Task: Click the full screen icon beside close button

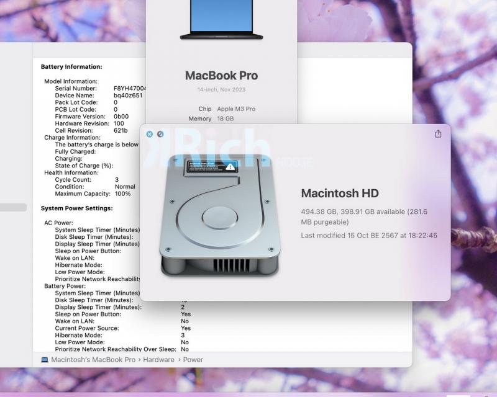Action: click(x=160, y=134)
